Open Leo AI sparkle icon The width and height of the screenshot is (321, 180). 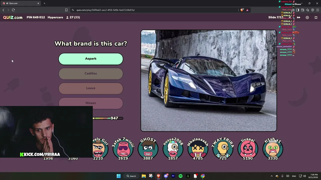tap(307, 10)
